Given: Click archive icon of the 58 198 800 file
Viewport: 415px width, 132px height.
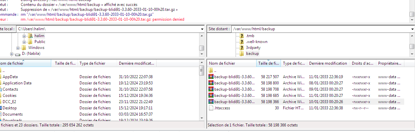Looking at the screenshot, I should click(x=211, y=83).
